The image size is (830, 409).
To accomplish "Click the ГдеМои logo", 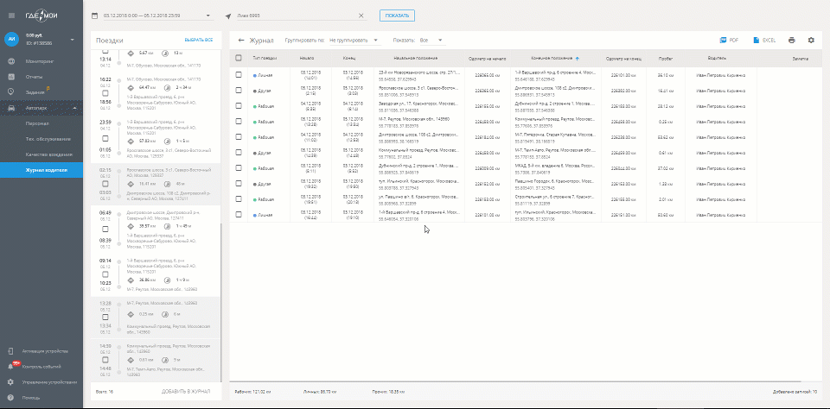I will 41,16.
